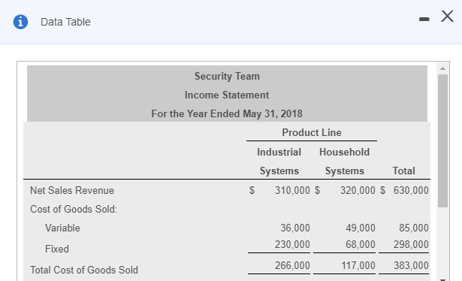Click the 298,000 total fixed cost
This screenshot has width=462, height=281.
coord(411,244)
